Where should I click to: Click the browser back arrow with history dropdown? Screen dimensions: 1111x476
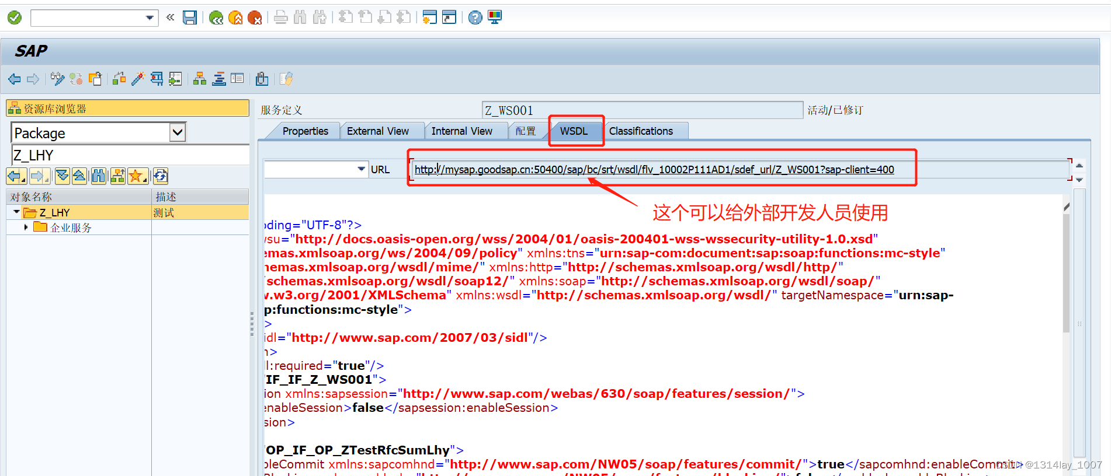point(16,176)
